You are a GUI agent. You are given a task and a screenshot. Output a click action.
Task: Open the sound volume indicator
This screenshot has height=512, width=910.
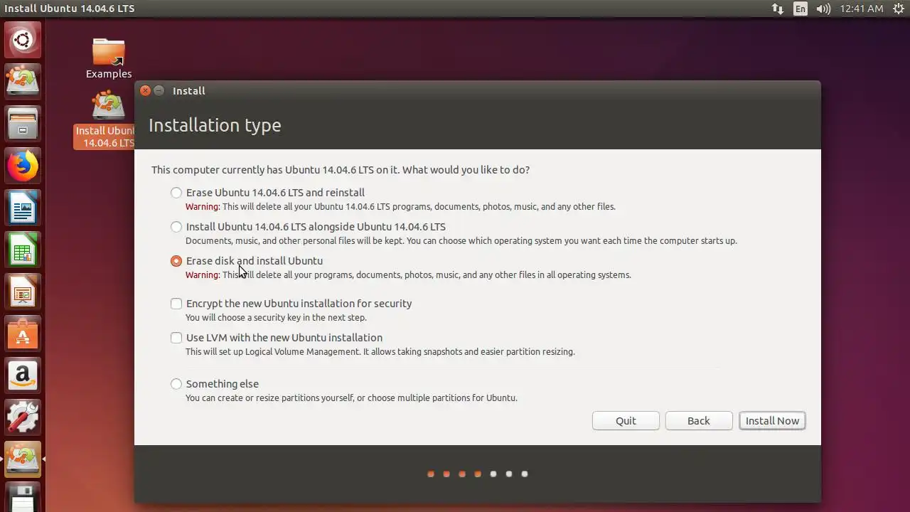(823, 9)
